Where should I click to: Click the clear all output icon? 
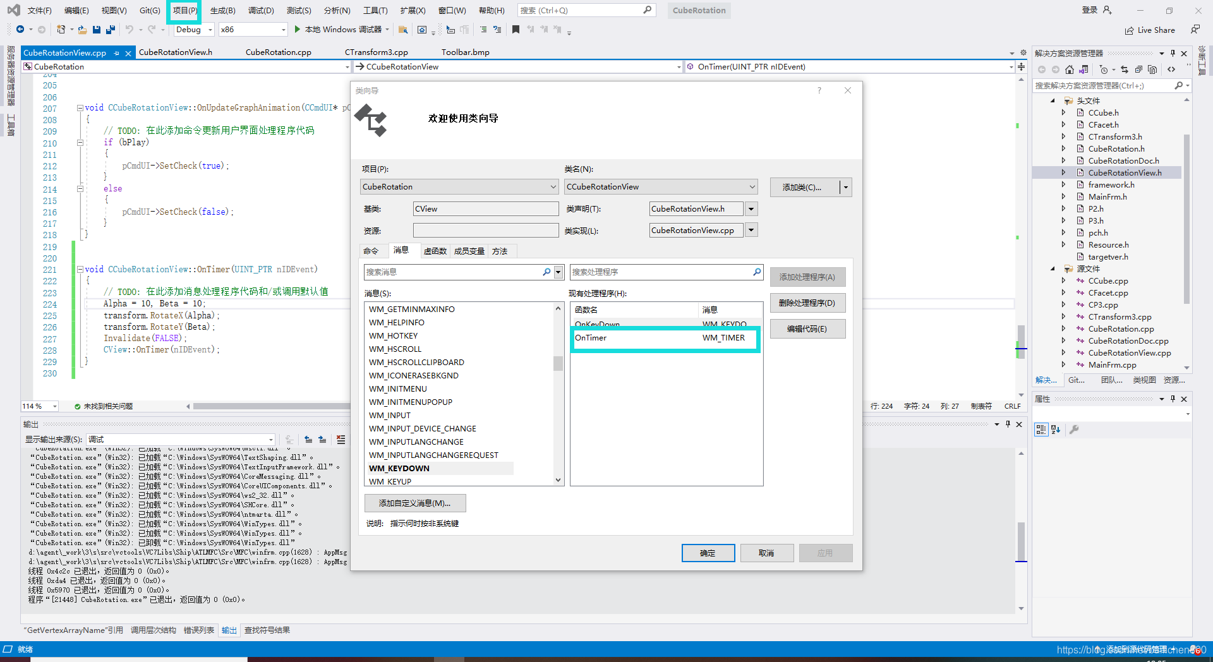point(341,440)
